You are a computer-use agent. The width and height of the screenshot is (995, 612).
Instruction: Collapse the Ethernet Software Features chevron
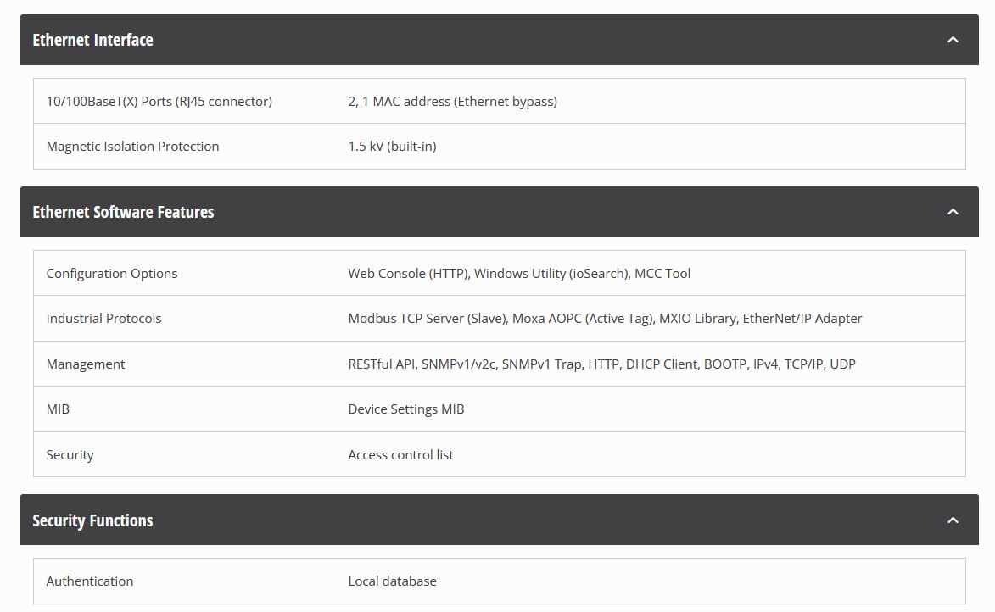[x=953, y=212]
